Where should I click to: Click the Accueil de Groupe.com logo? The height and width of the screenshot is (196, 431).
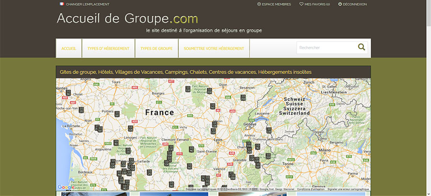tap(127, 19)
